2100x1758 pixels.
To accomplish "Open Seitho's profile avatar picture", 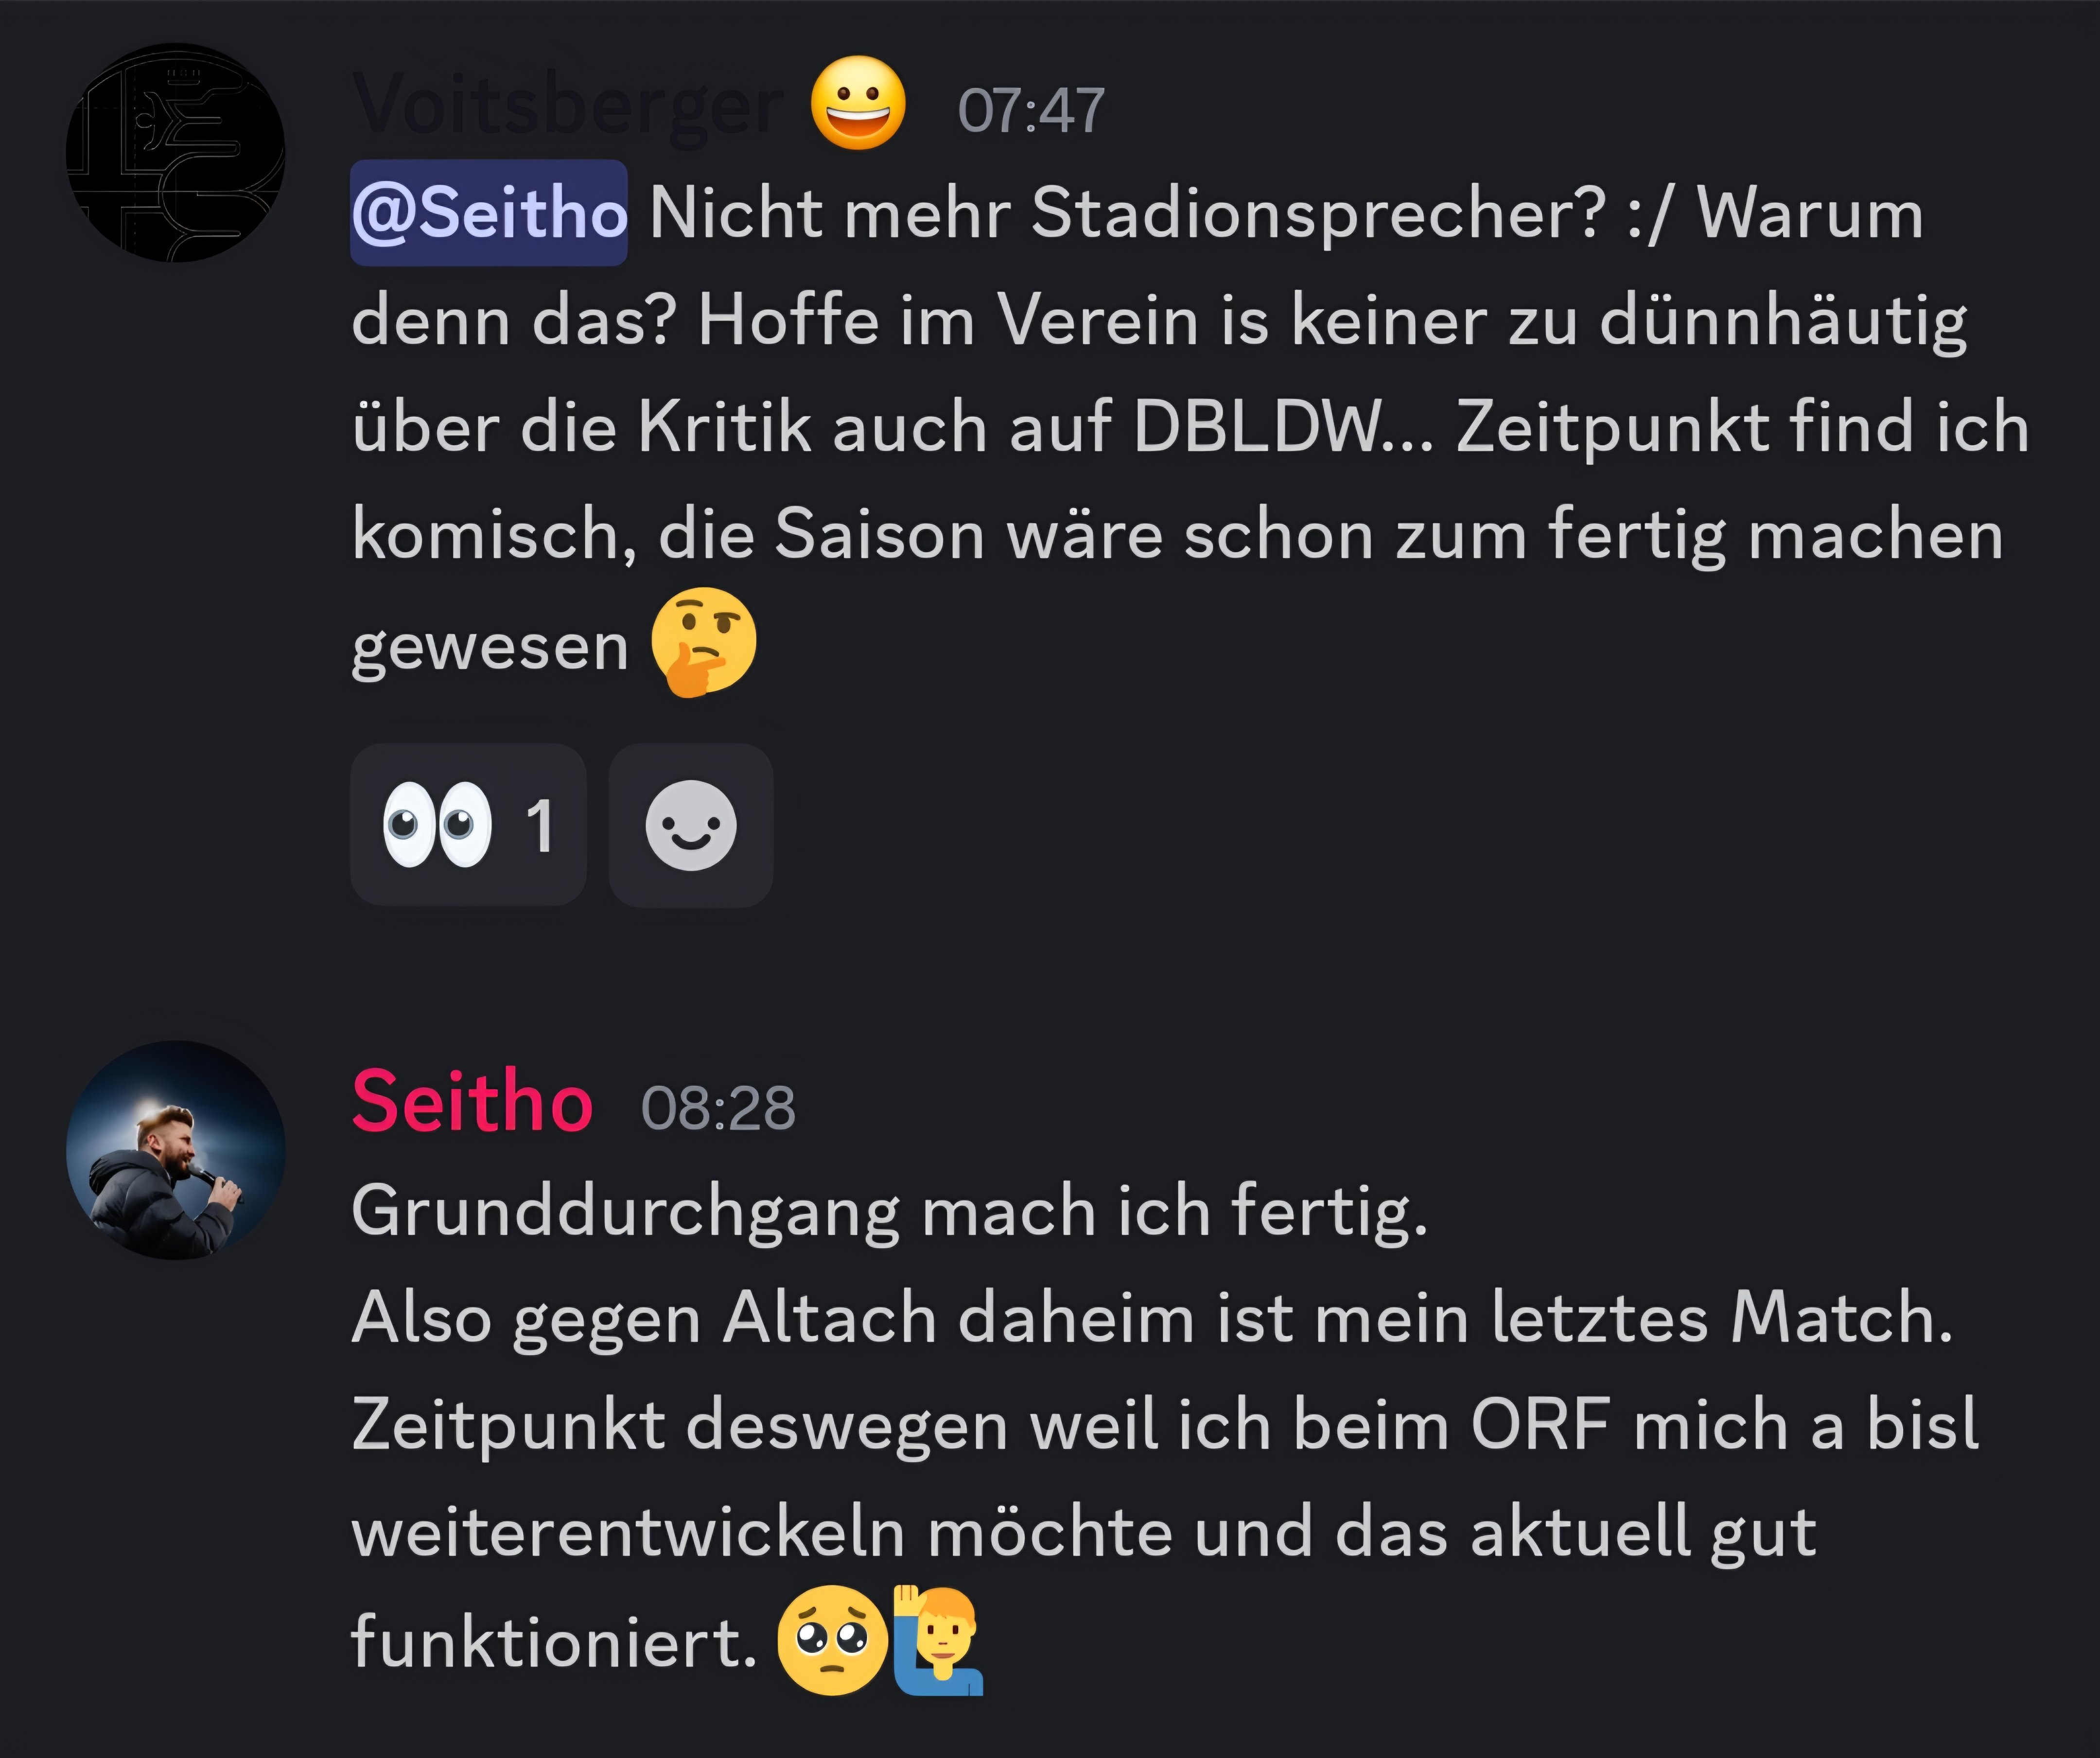I will (175, 1150).
